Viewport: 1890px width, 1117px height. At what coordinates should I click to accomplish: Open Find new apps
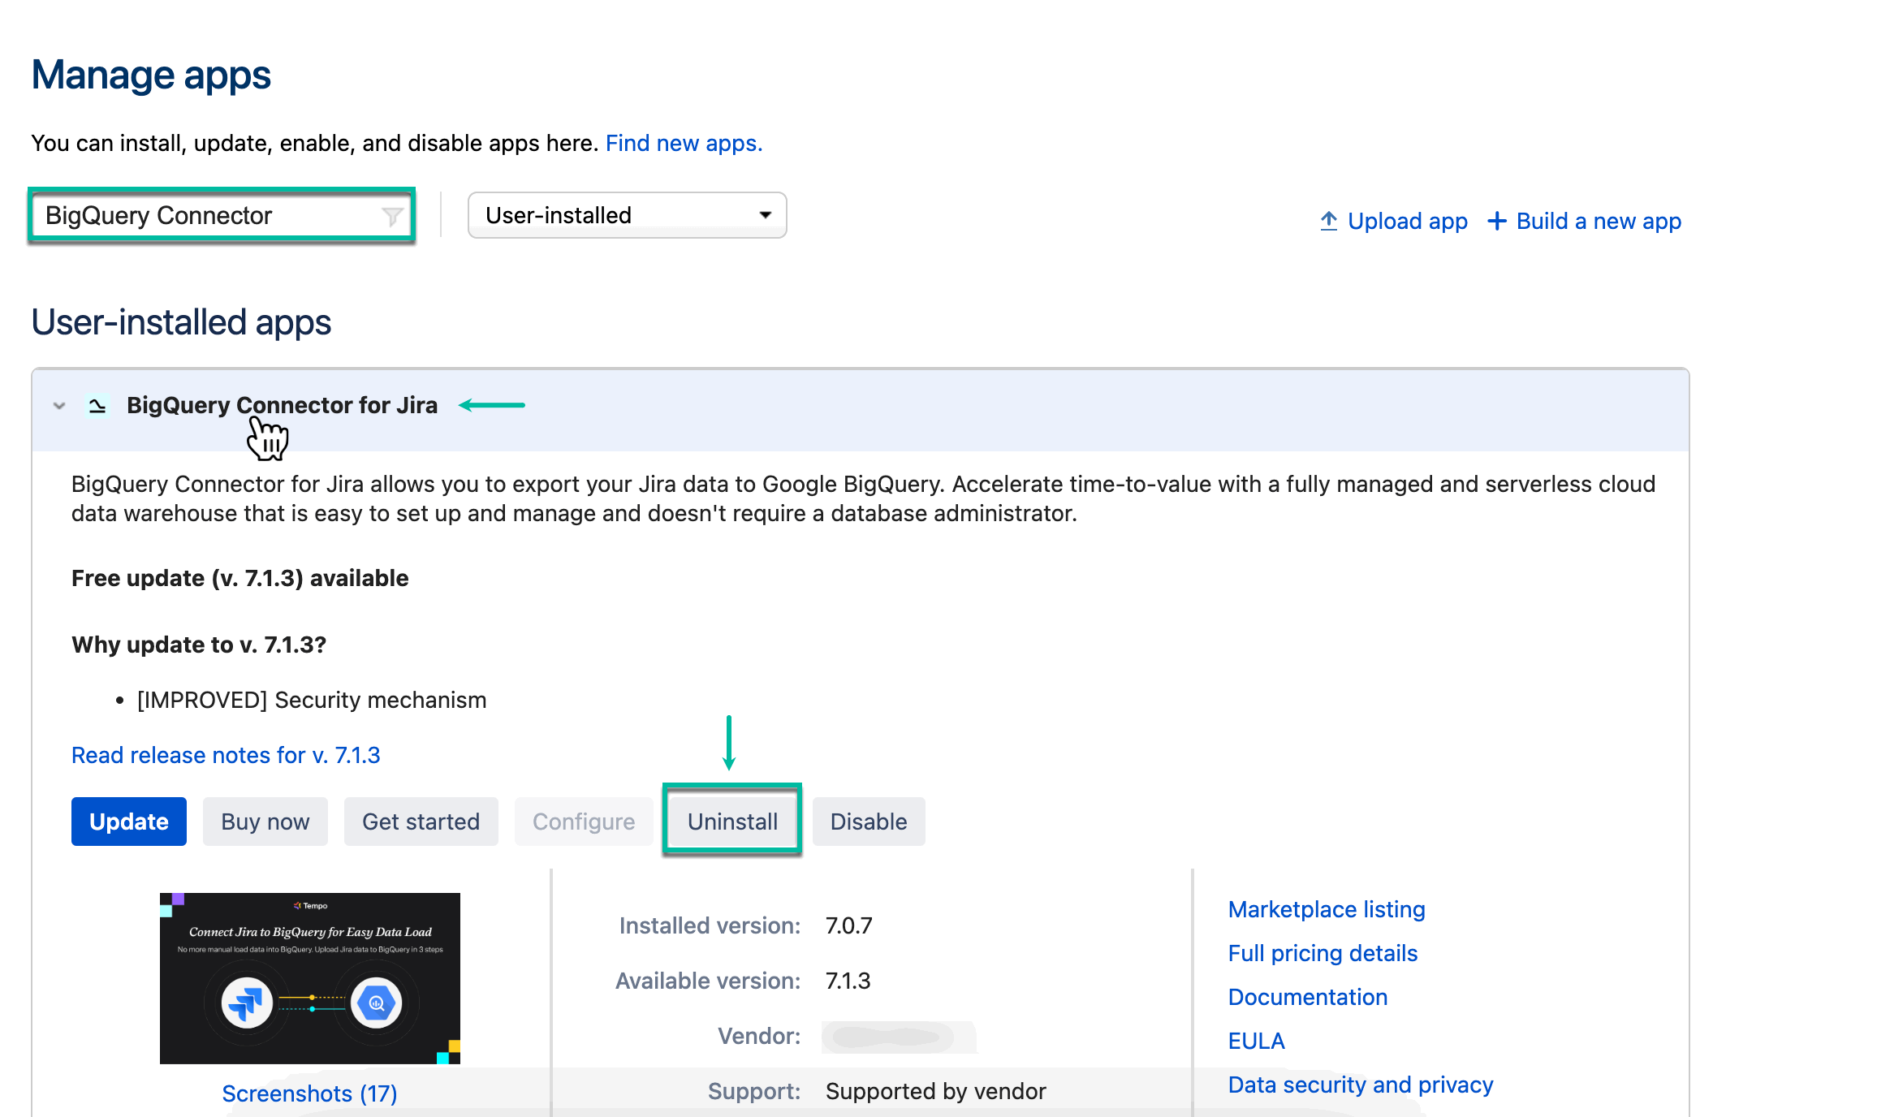(683, 143)
